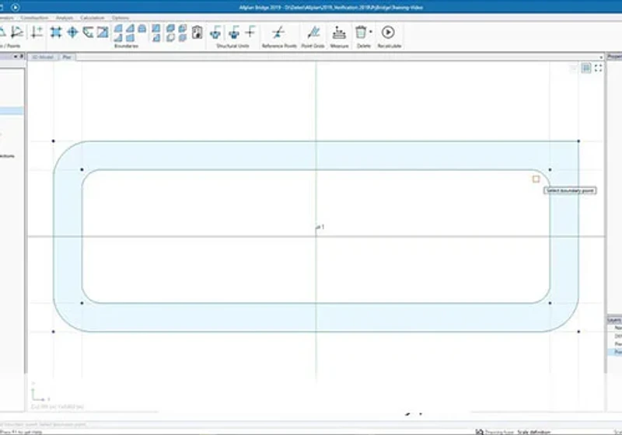Toggle the left panel pin icon
The height and width of the screenshot is (435, 622).
point(22,57)
